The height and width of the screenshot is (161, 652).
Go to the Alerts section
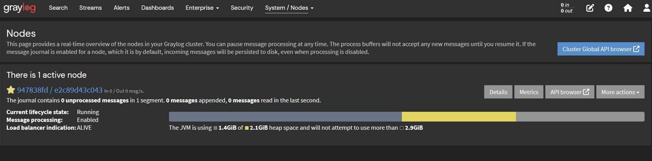[x=122, y=8]
